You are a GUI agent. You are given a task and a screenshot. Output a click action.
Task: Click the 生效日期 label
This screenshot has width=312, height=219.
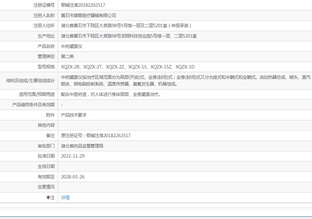[46, 166]
